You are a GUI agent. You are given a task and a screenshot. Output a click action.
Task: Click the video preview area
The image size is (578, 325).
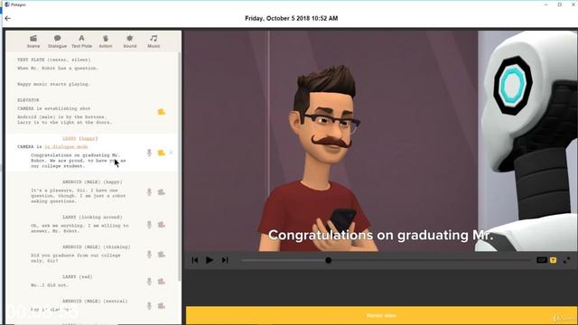coord(381,141)
